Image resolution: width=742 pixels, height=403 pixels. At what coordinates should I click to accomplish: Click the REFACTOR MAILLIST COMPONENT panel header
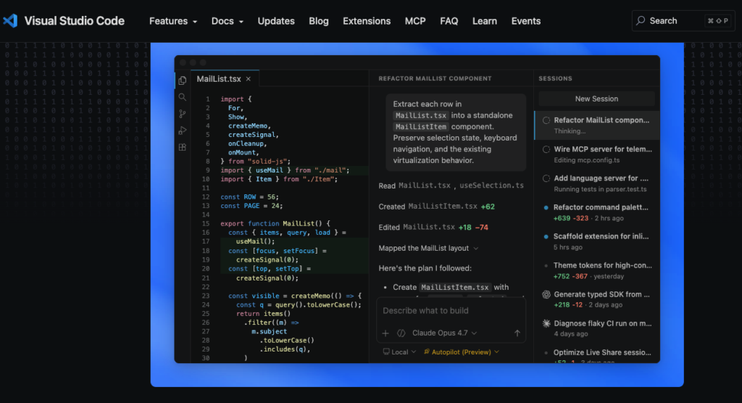[x=435, y=78]
